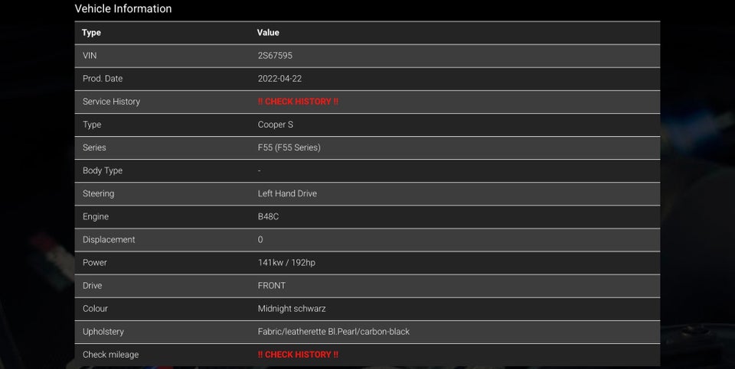Click the production date 2022-04-22
Image resolution: width=735 pixels, height=369 pixels.
(279, 79)
